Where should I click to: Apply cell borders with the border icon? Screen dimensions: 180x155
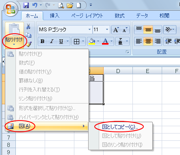pyautogui.click(x=76, y=41)
